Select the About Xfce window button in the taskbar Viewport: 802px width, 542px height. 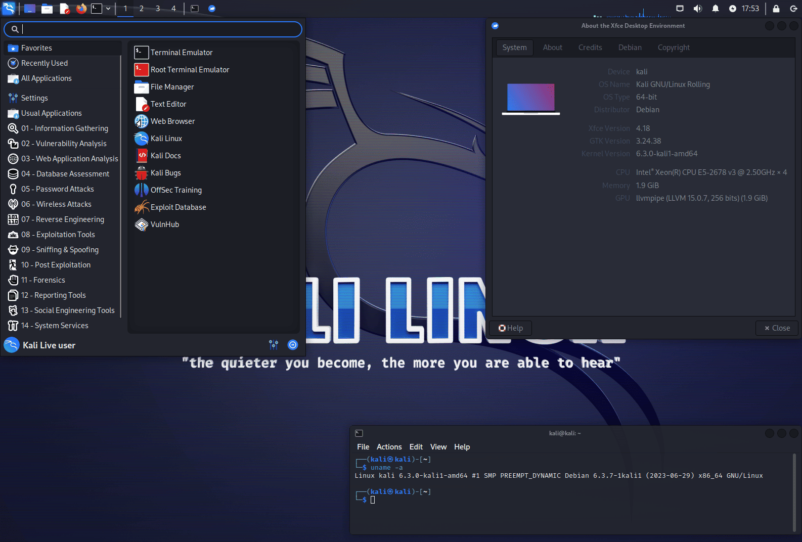point(212,9)
